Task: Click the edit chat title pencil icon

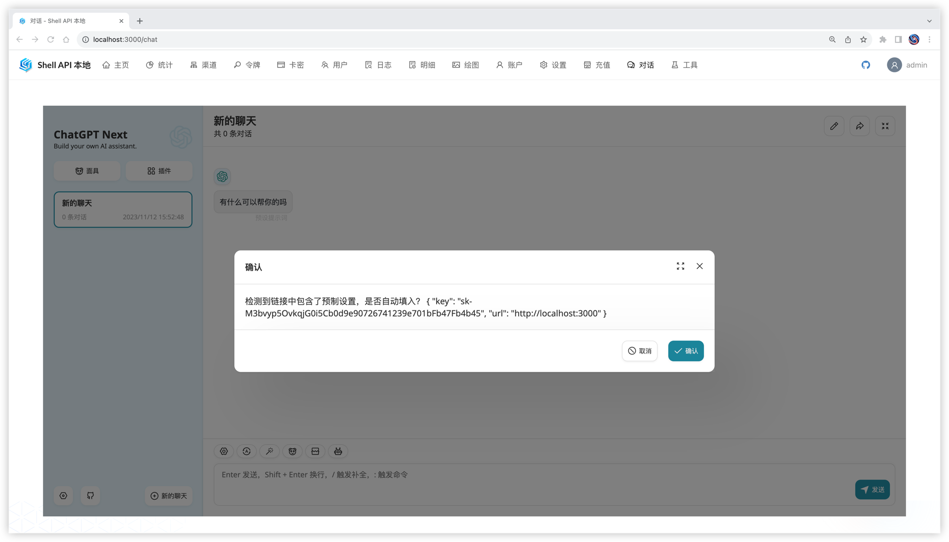Action: click(x=834, y=126)
